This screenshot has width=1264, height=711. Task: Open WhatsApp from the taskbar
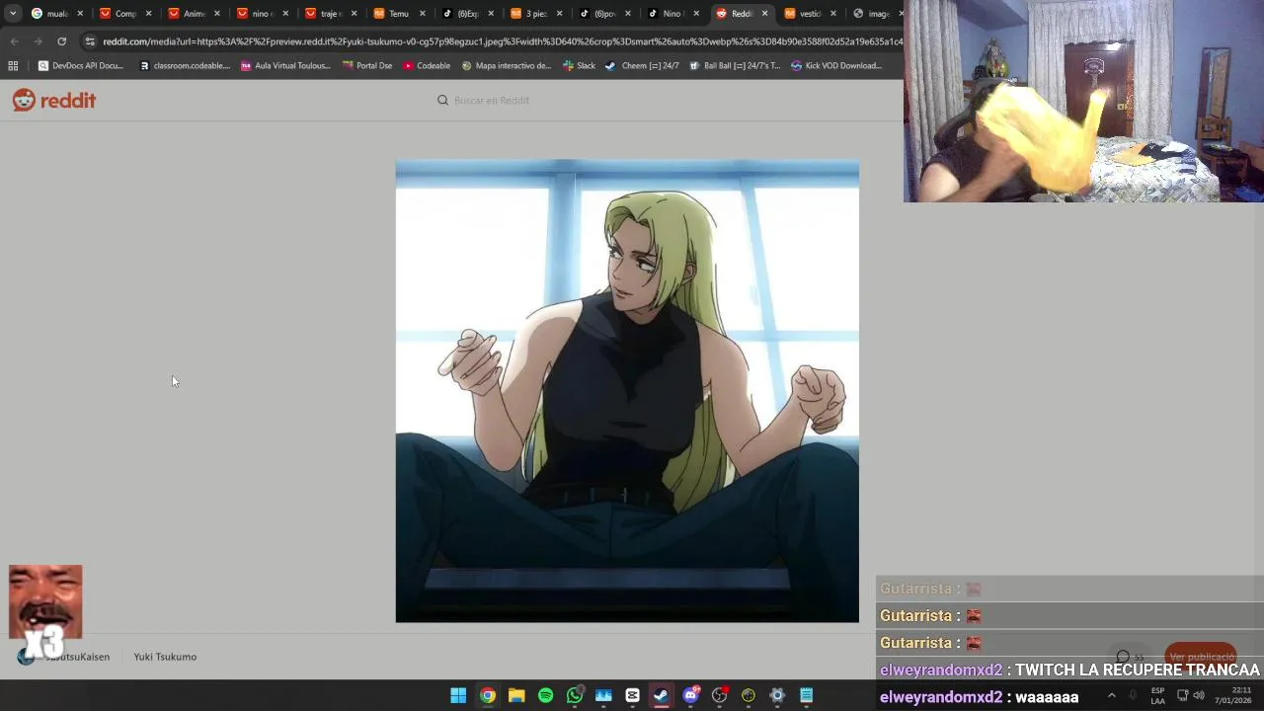(575, 695)
